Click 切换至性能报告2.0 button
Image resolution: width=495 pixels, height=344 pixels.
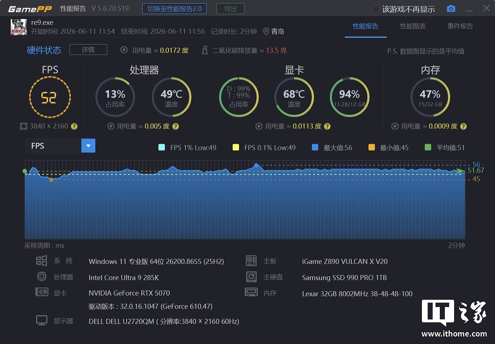tap(175, 9)
